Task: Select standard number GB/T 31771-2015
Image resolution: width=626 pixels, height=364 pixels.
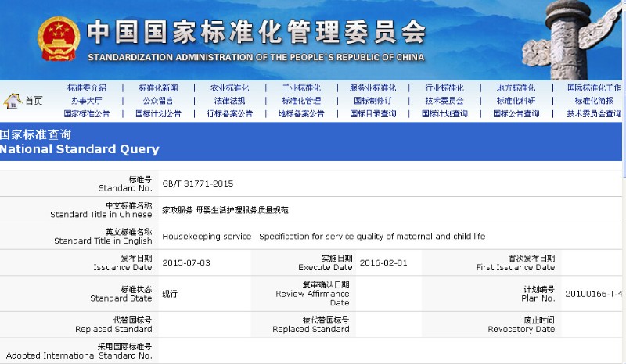Action: point(198,184)
